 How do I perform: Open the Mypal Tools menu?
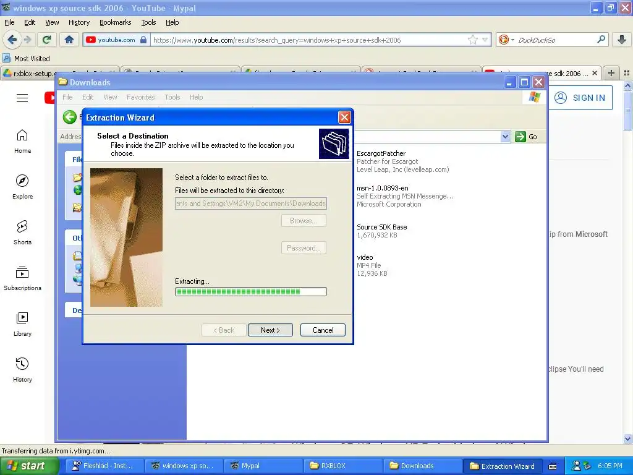[148, 22]
